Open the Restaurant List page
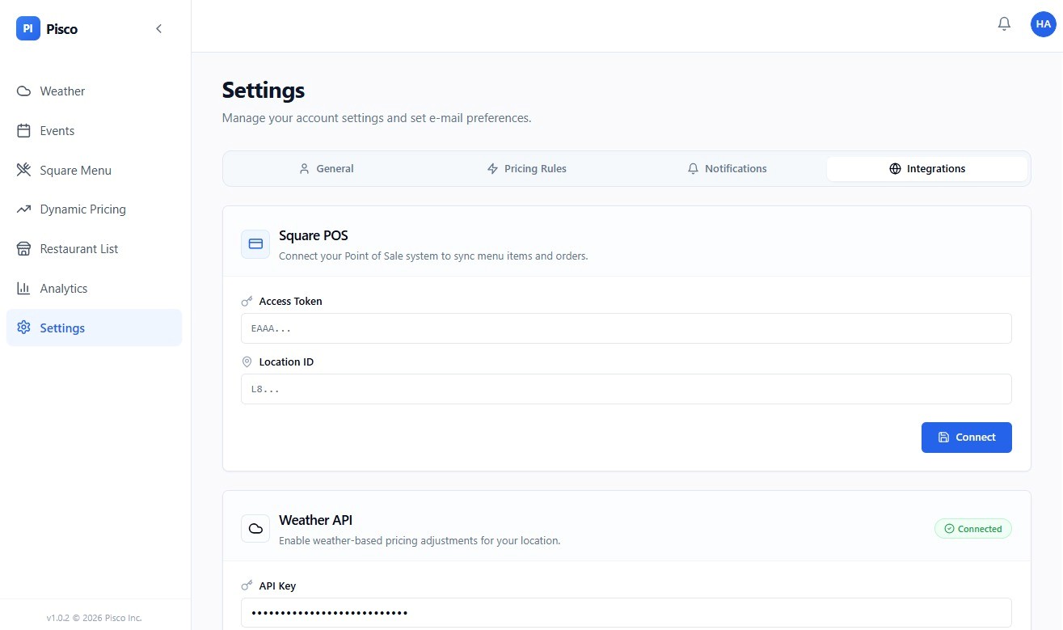 [78, 249]
